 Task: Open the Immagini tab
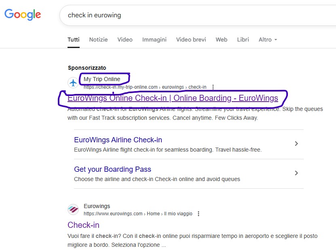(x=154, y=40)
